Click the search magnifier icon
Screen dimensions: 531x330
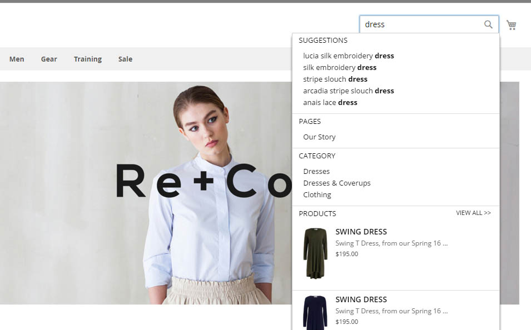488,24
